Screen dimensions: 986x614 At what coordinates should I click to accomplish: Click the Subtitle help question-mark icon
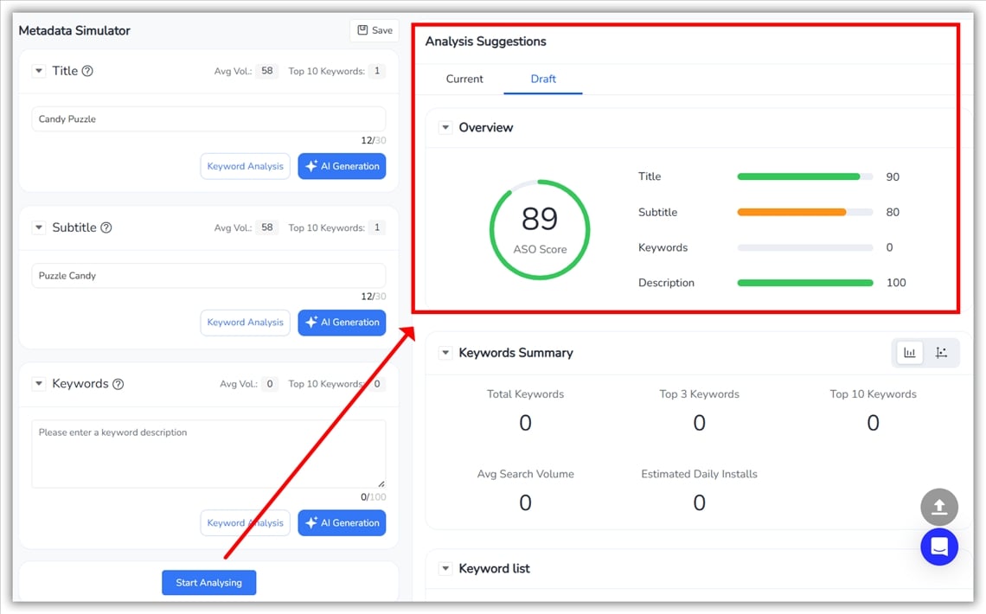(x=106, y=227)
